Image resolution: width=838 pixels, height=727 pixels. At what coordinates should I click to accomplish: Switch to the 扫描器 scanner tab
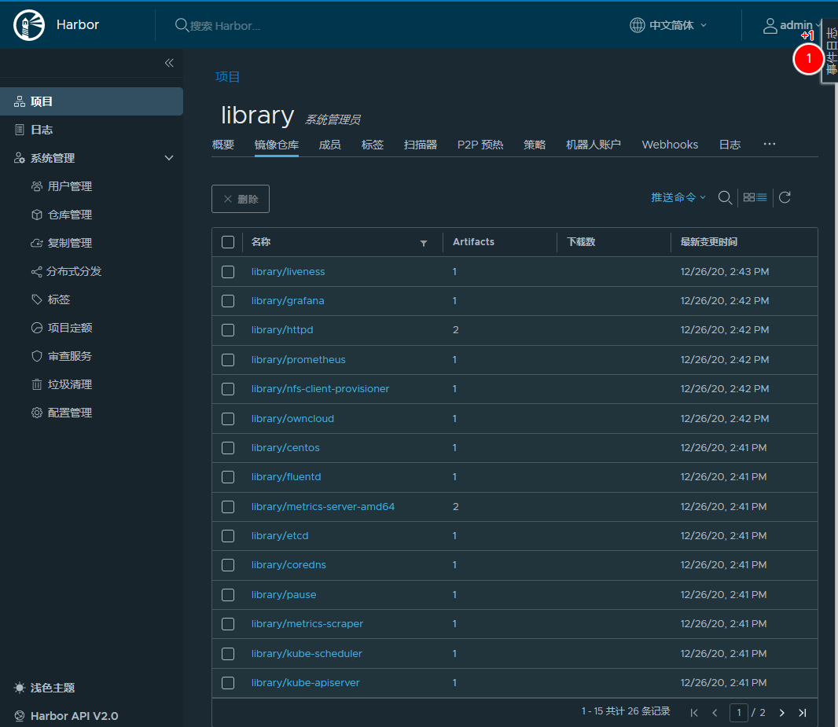point(420,145)
